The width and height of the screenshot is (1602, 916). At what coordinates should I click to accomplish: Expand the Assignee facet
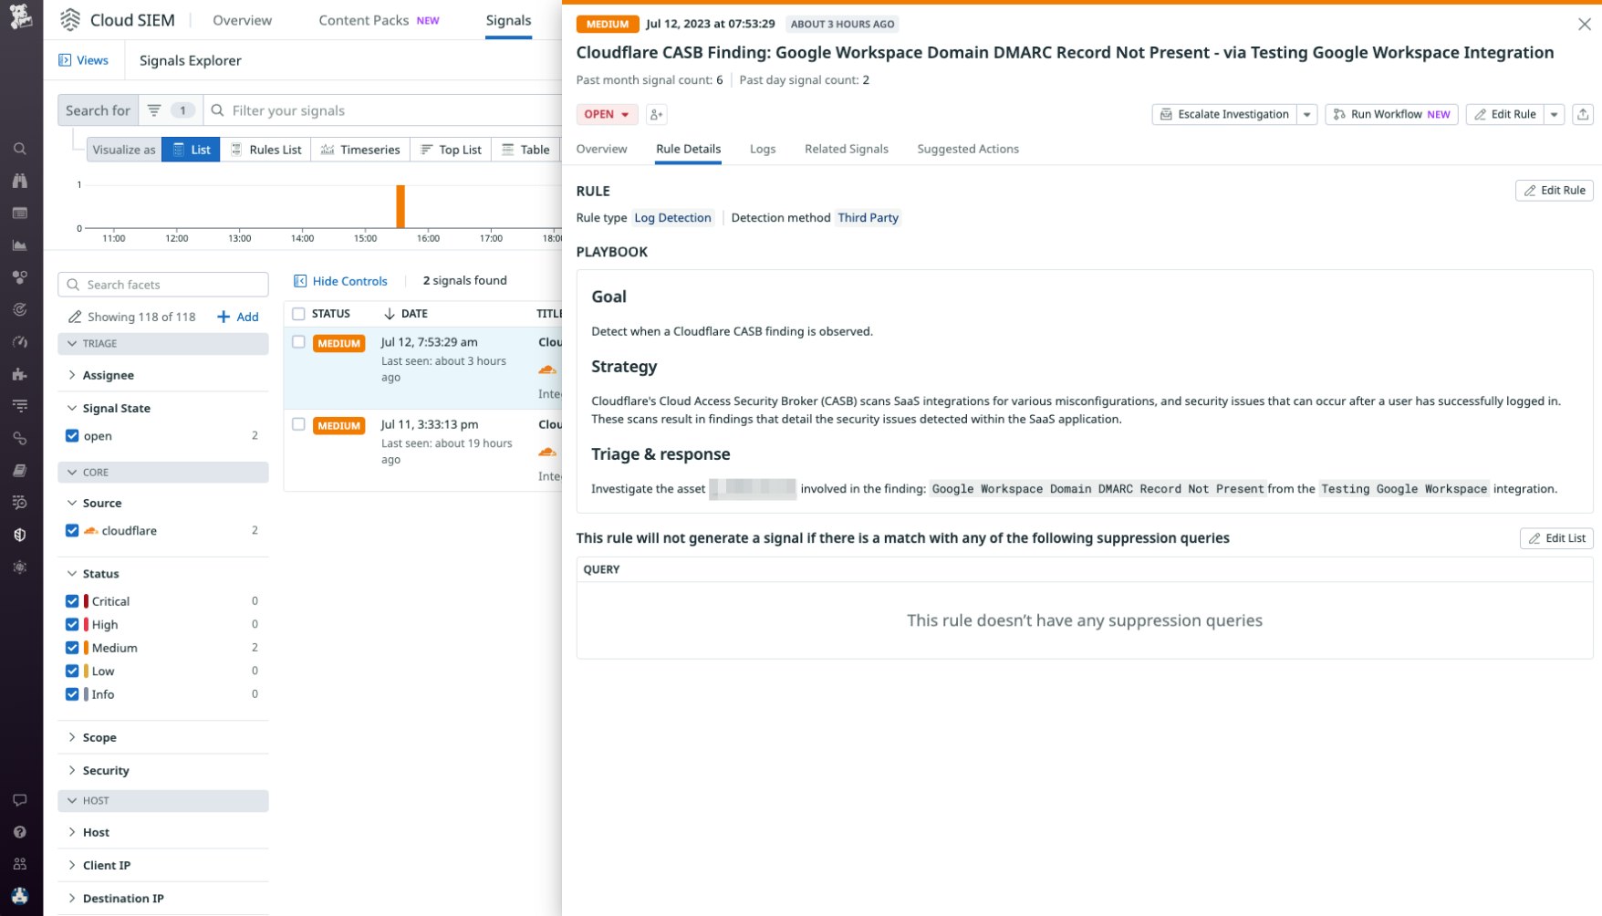(108, 375)
